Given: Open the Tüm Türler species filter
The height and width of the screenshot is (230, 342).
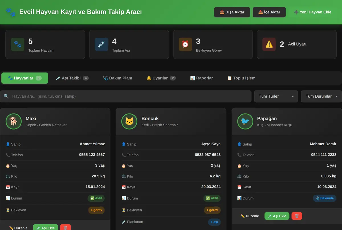Looking at the screenshot, I should click(x=276, y=96).
